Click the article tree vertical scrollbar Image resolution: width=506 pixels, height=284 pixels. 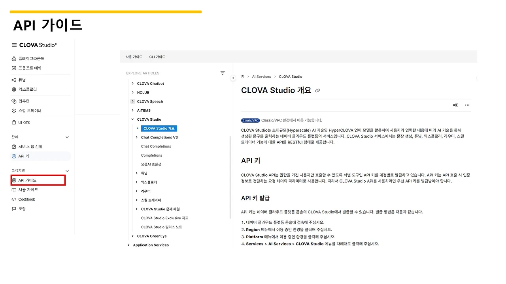coord(230,177)
